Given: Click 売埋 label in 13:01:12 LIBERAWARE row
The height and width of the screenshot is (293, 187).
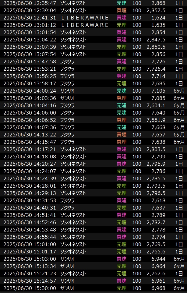Looking at the screenshot, I should pyautogui.click(x=122, y=25).
